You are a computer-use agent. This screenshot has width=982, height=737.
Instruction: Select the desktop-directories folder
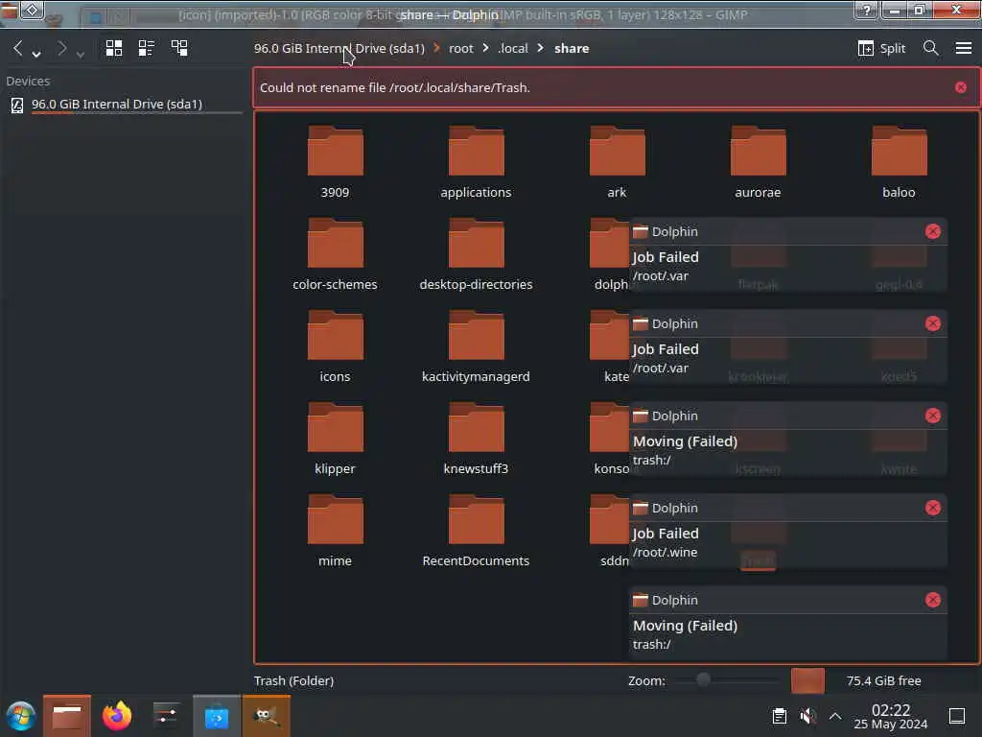[476, 254]
